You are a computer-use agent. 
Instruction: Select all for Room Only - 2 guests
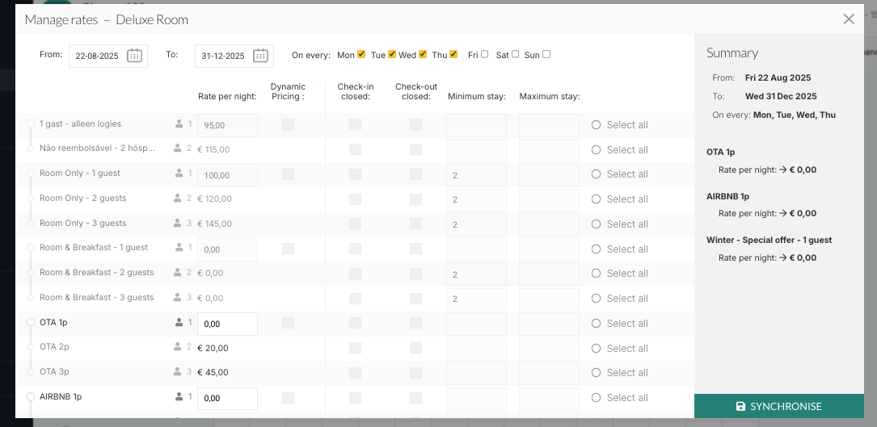[620, 199]
